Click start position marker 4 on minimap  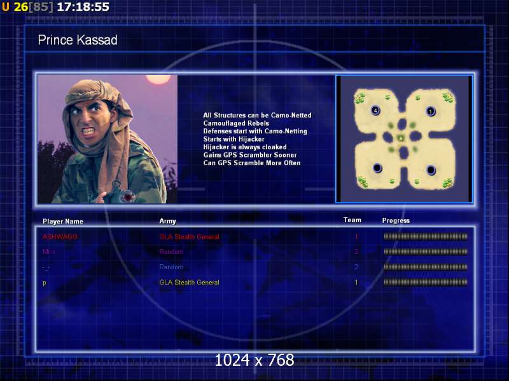[x=375, y=110]
